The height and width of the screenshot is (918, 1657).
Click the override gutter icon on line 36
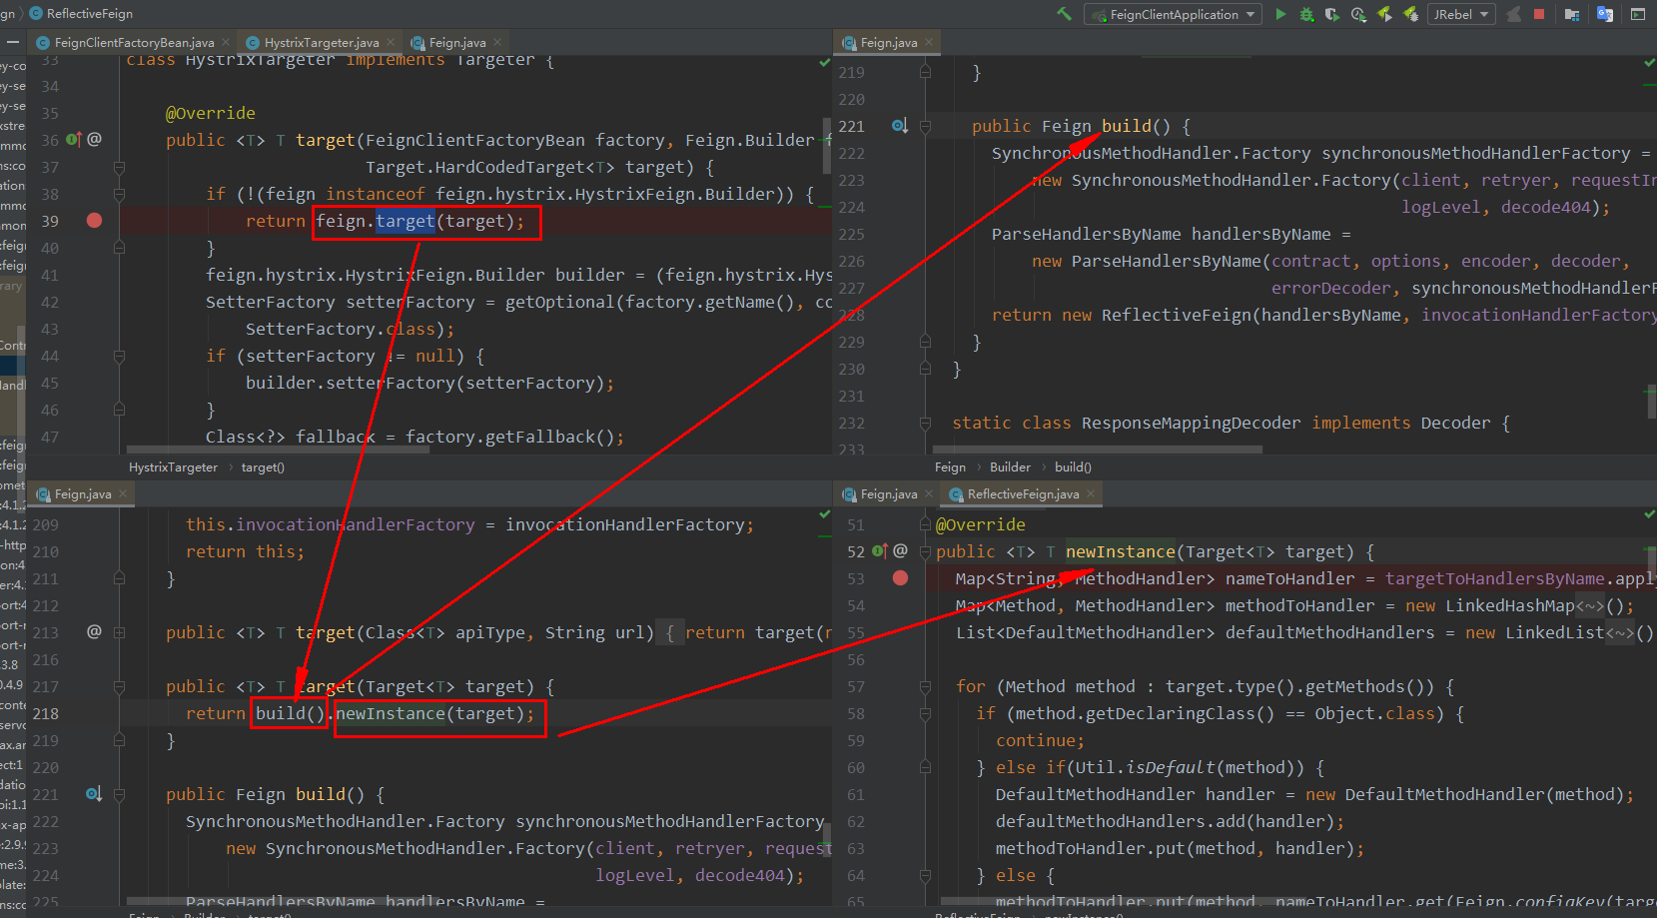[x=74, y=140]
